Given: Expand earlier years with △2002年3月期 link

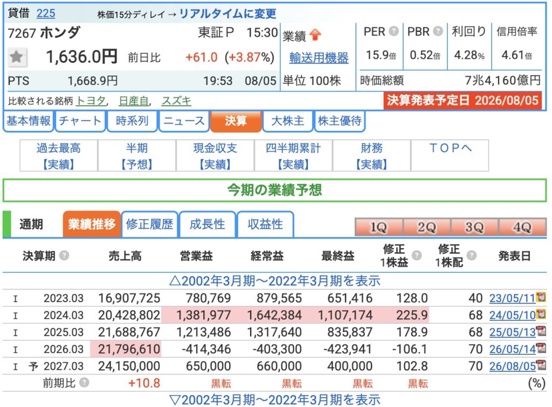Looking at the screenshot, I should coord(274,281).
